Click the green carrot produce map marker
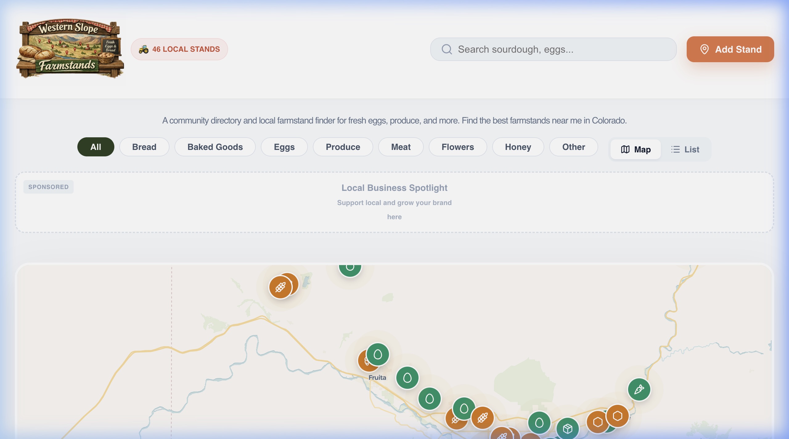 click(639, 389)
